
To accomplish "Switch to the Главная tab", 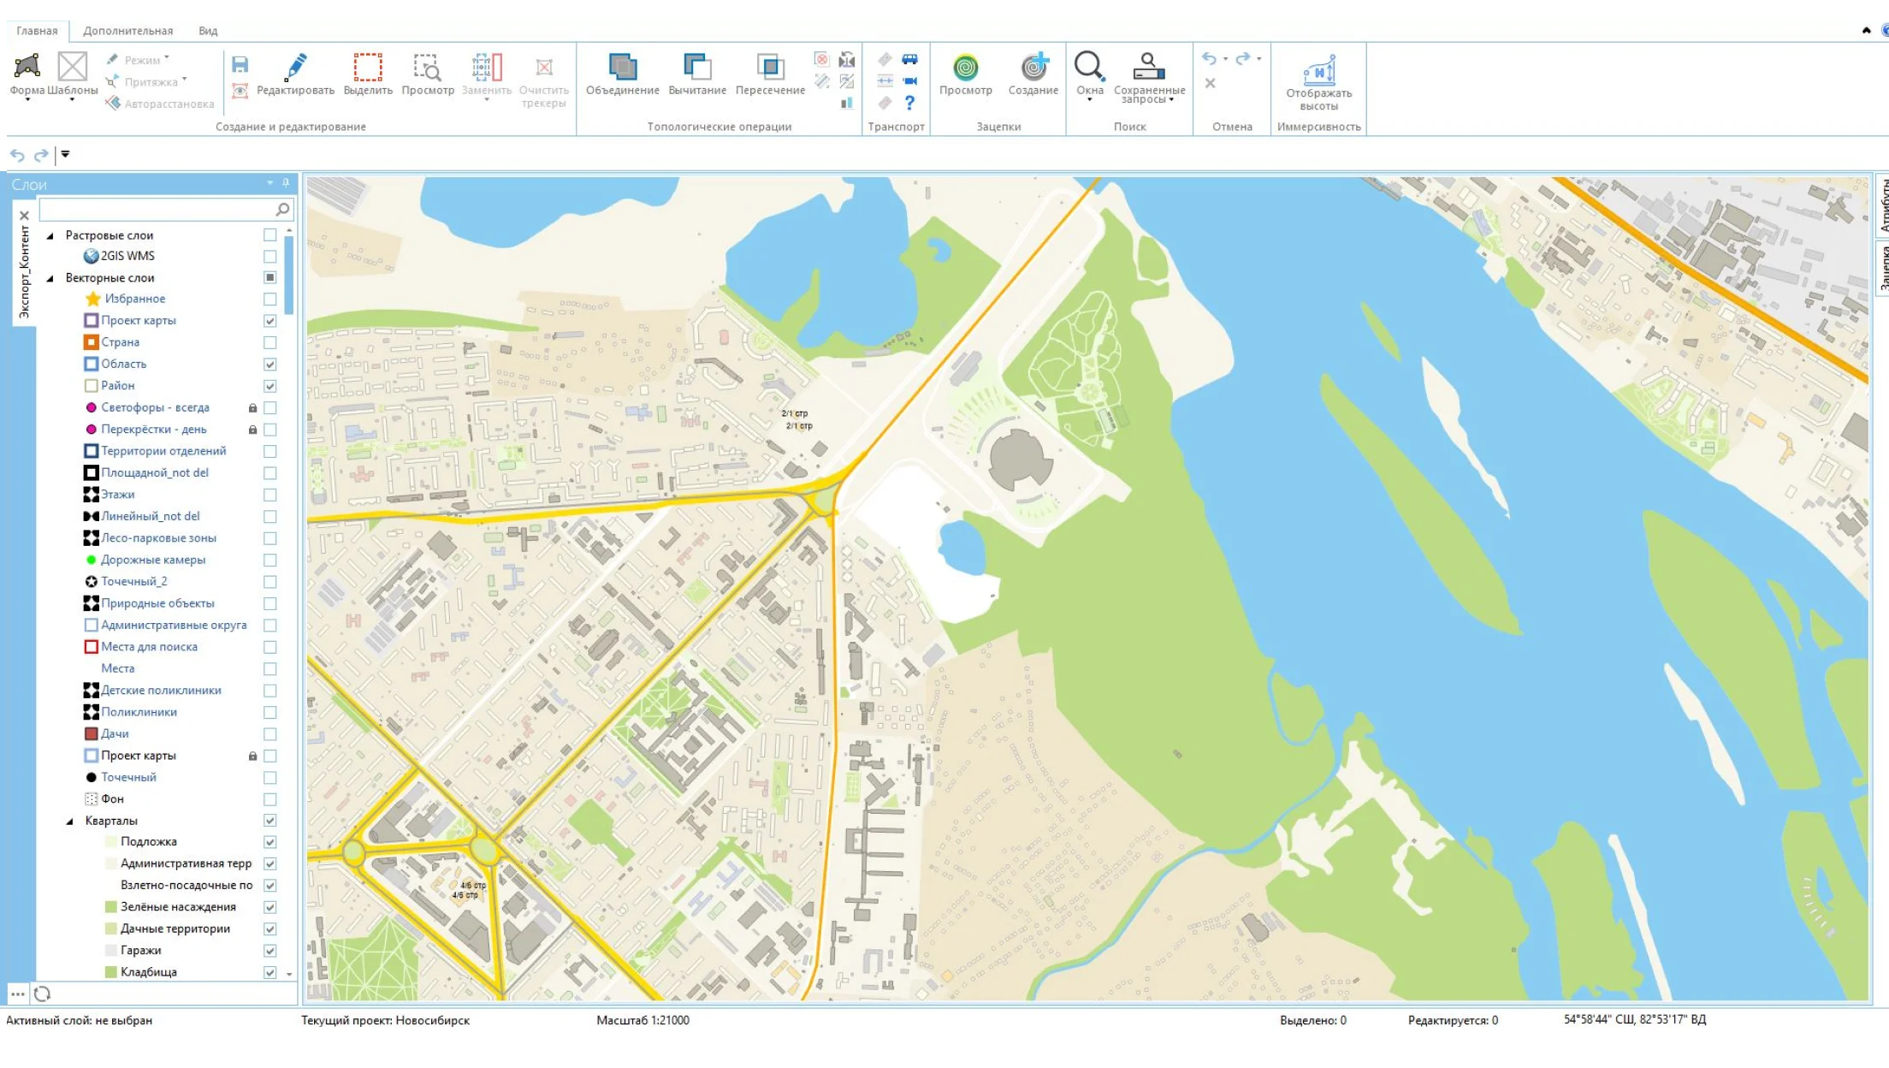I will coord(37,31).
